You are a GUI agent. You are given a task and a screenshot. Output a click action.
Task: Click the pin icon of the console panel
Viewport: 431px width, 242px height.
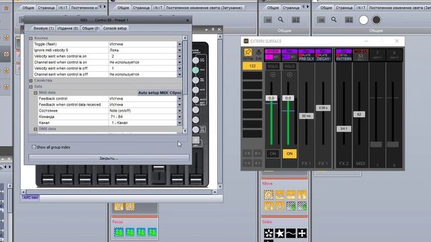[x=213, y=30]
